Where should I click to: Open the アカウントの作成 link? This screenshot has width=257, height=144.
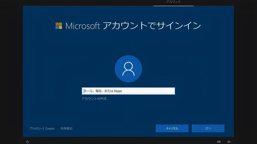[x=94, y=99]
